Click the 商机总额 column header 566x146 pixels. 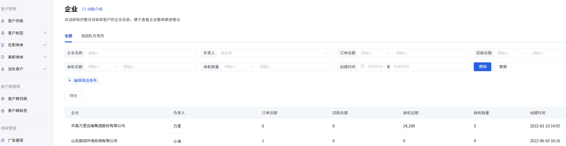[x=411, y=113]
